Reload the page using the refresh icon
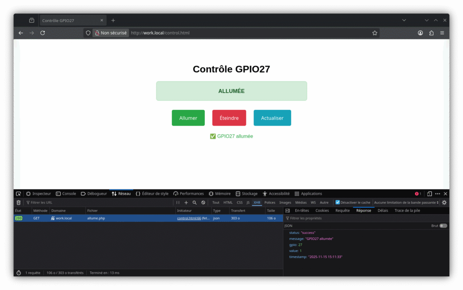Viewport: 463px width, 290px height. pyautogui.click(x=43, y=33)
